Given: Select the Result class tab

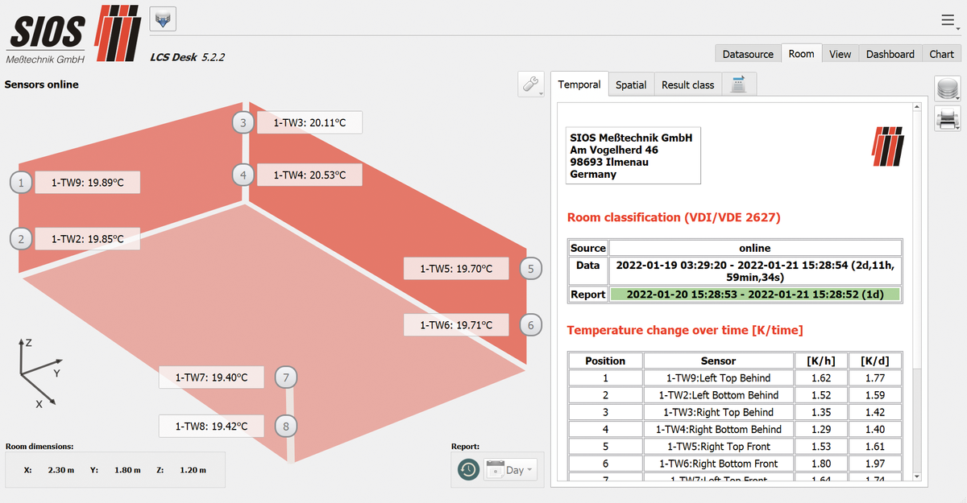Looking at the screenshot, I should [687, 85].
